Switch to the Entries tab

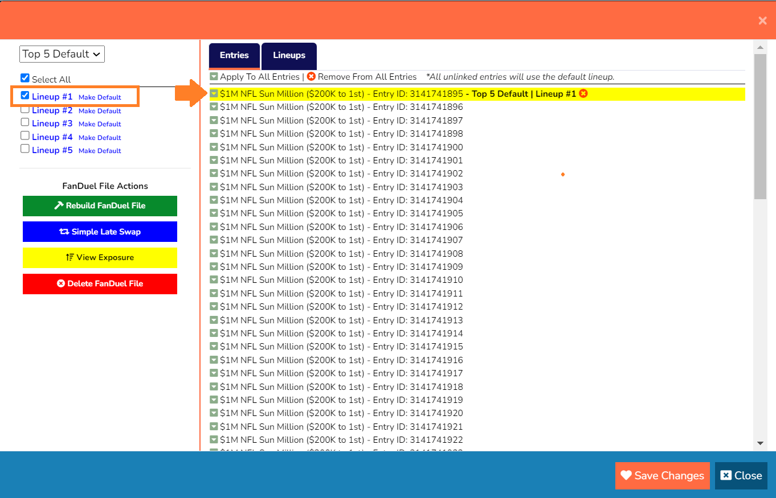[x=234, y=55]
